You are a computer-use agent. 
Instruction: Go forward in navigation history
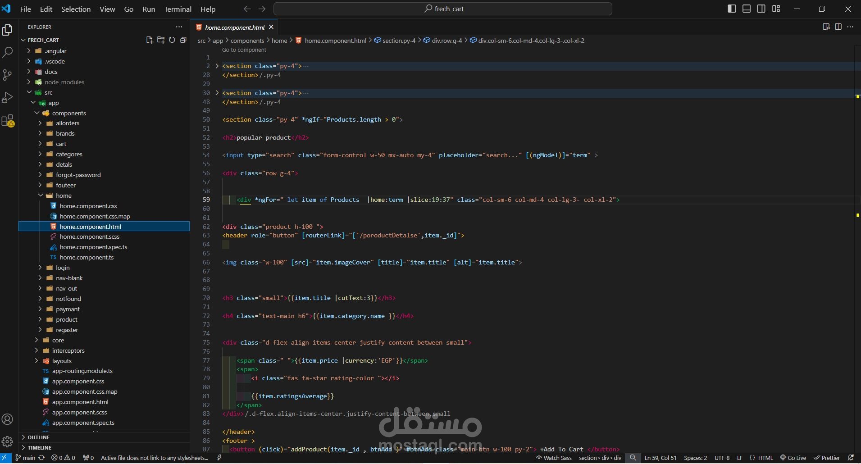(262, 9)
